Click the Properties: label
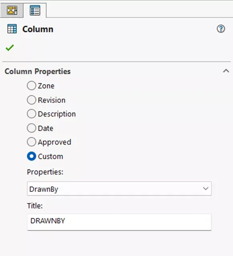This screenshot has height=256, width=233. [x=45, y=172]
